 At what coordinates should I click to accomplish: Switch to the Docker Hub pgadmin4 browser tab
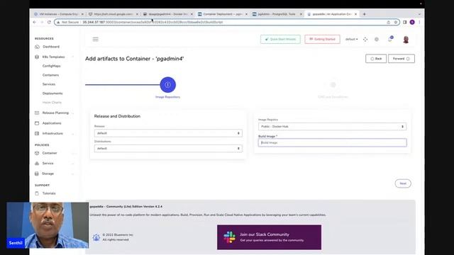(x=168, y=14)
